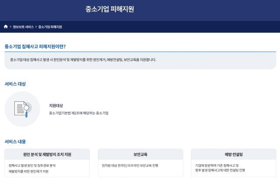Click the first chevron after the home icon
Viewport: 280px width, 178px height.
click(10, 27)
